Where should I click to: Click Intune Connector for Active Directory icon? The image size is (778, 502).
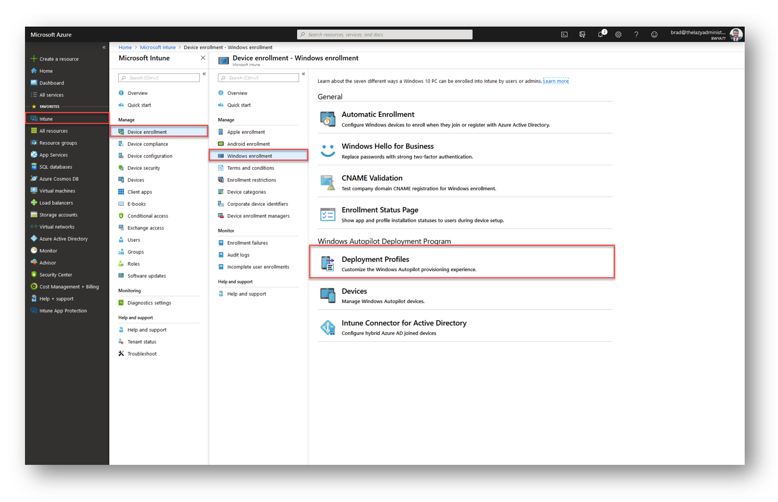(328, 327)
